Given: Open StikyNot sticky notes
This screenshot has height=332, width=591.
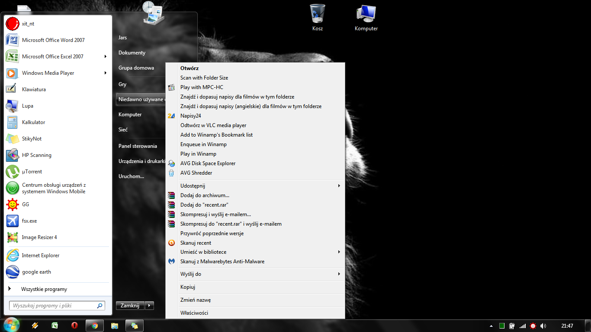Looking at the screenshot, I should pyautogui.click(x=58, y=139).
